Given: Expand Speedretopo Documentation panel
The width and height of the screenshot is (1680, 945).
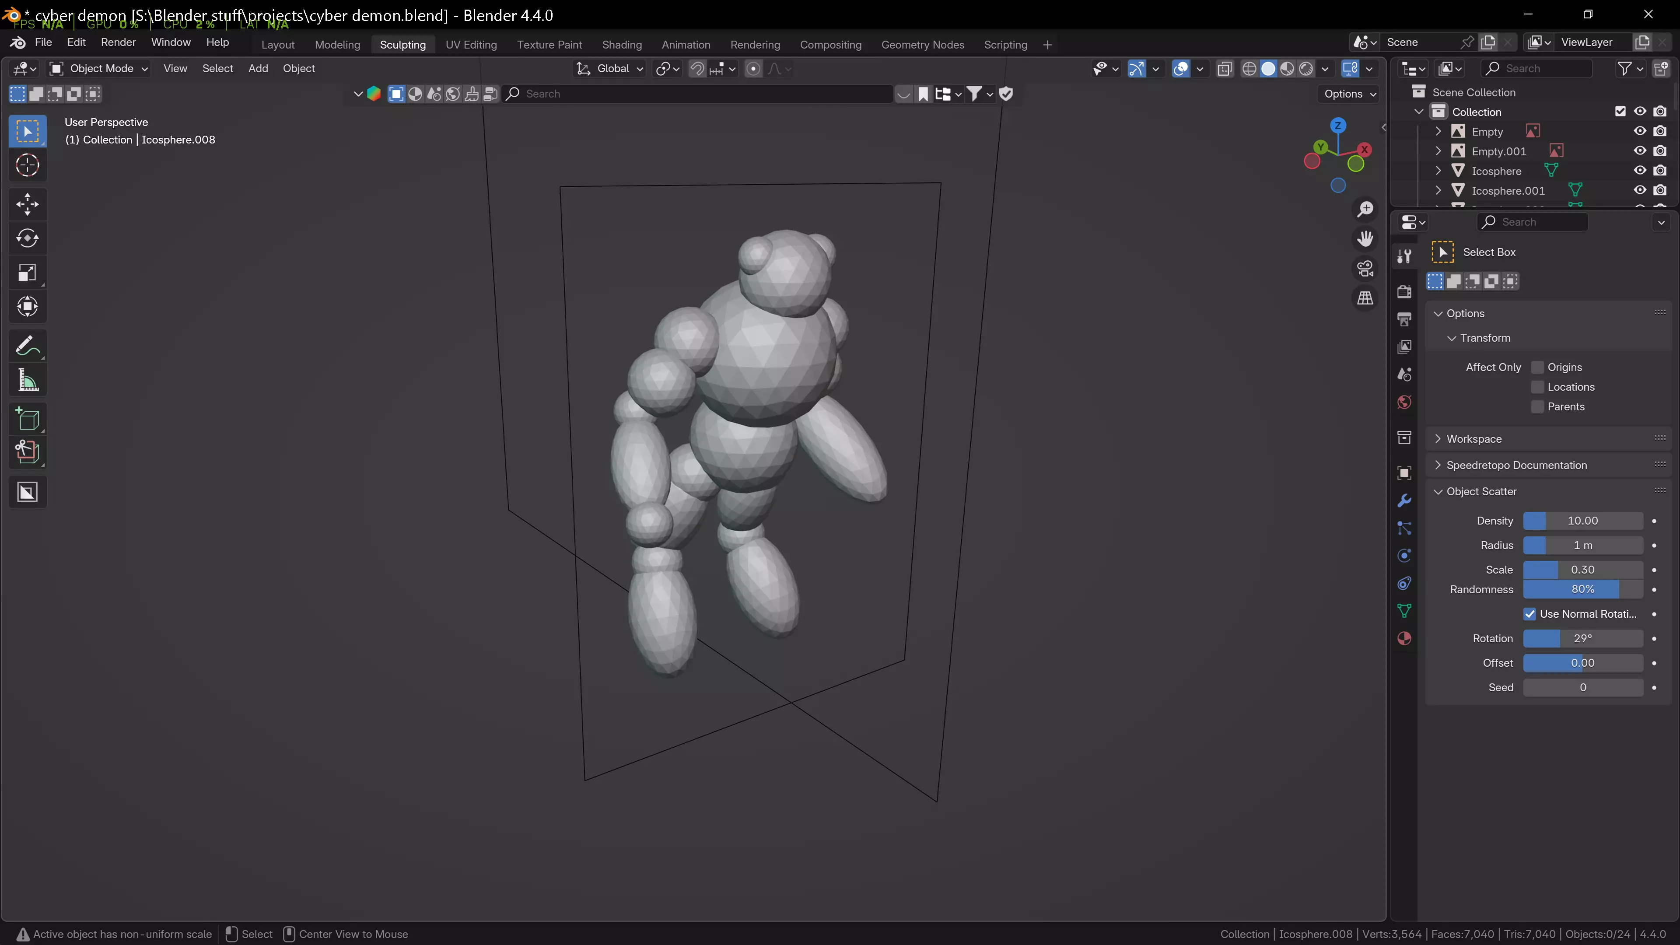Looking at the screenshot, I should coord(1516,465).
